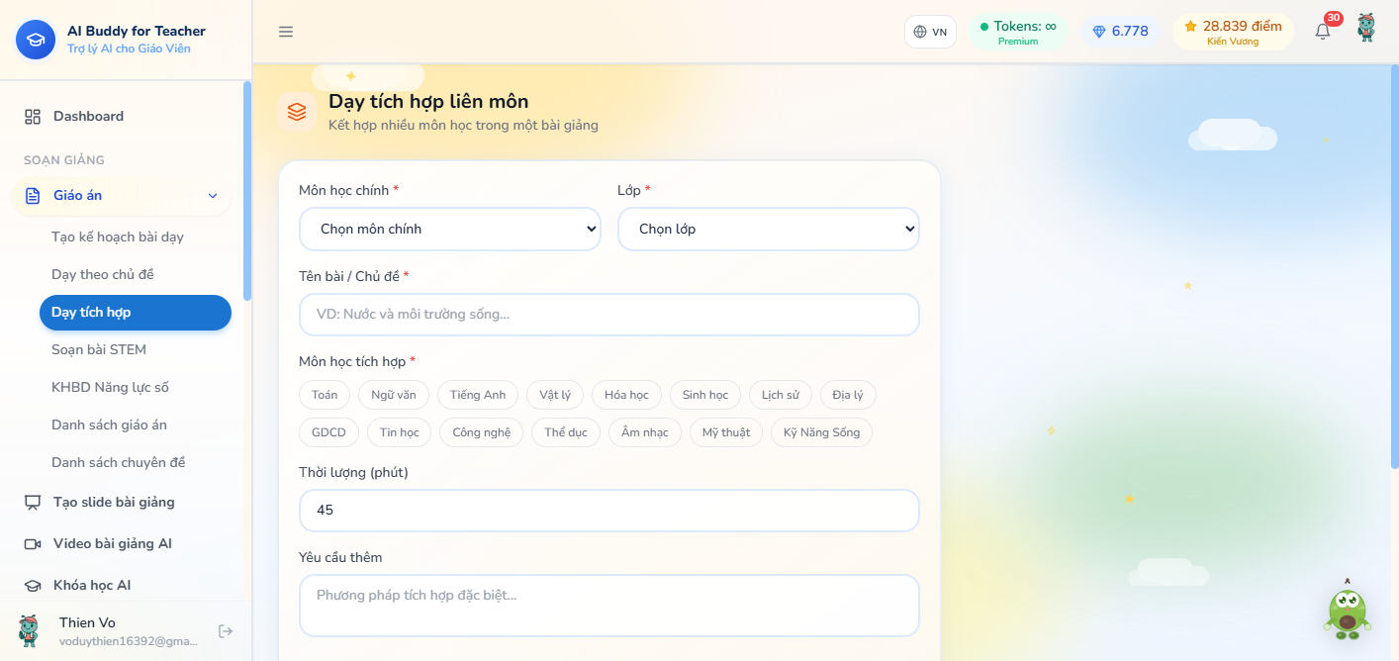Image resolution: width=1399 pixels, height=661 pixels.
Task: Open Dashboard in the sidebar
Action: click(x=122, y=117)
